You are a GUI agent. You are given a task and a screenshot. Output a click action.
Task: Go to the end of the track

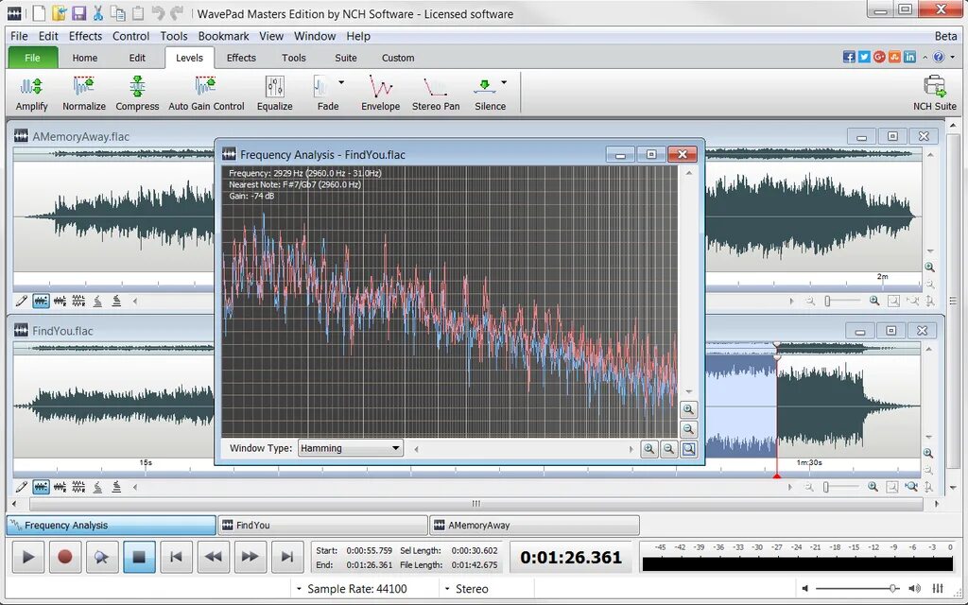(x=287, y=557)
